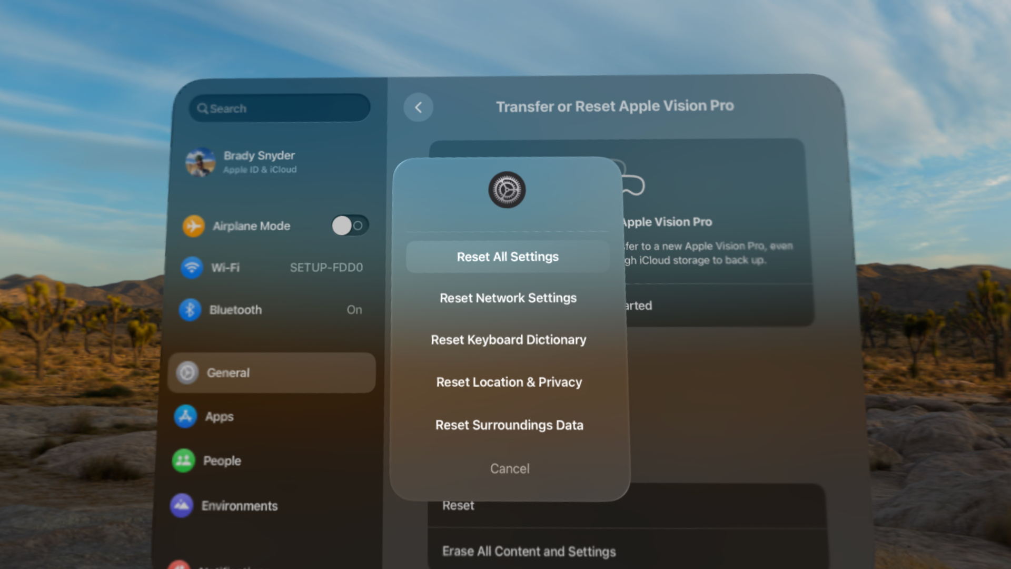Choose Reset Keyboard Dictionary

coord(509,340)
